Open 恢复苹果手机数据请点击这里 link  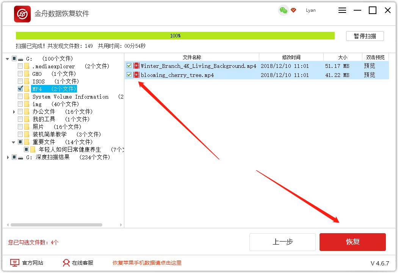click(147, 262)
